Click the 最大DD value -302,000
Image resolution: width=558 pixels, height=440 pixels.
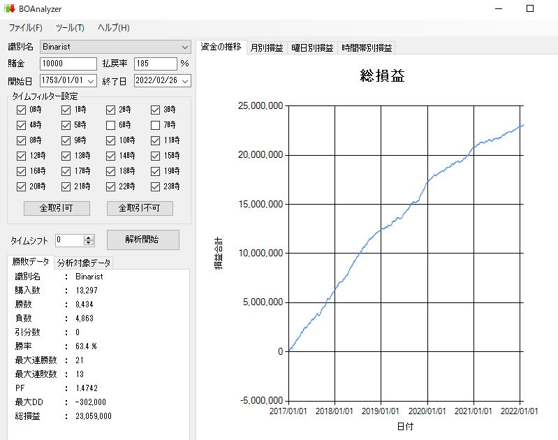90,402
